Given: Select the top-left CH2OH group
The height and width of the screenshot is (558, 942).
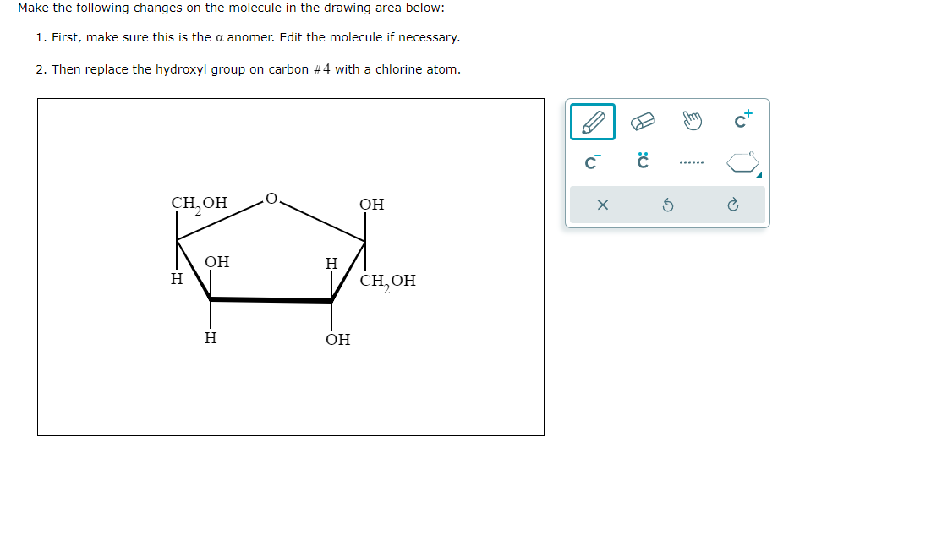Looking at the screenshot, I should (197, 203).
